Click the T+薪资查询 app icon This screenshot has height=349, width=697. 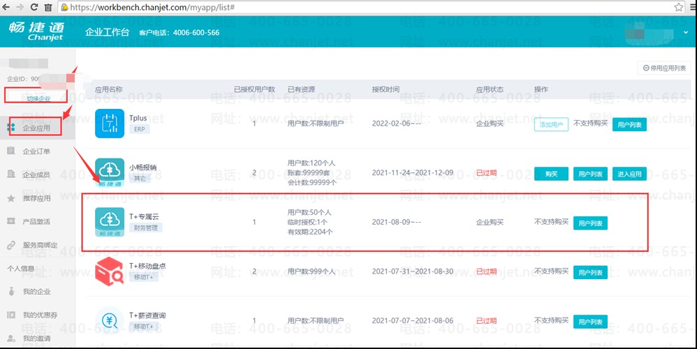pyautogui.click(x=110, y=320)
